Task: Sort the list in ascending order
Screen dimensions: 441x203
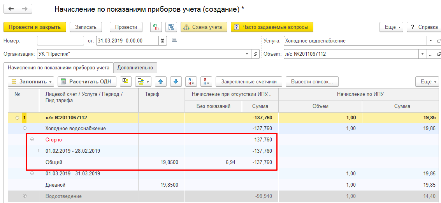Action: point(191,81)
